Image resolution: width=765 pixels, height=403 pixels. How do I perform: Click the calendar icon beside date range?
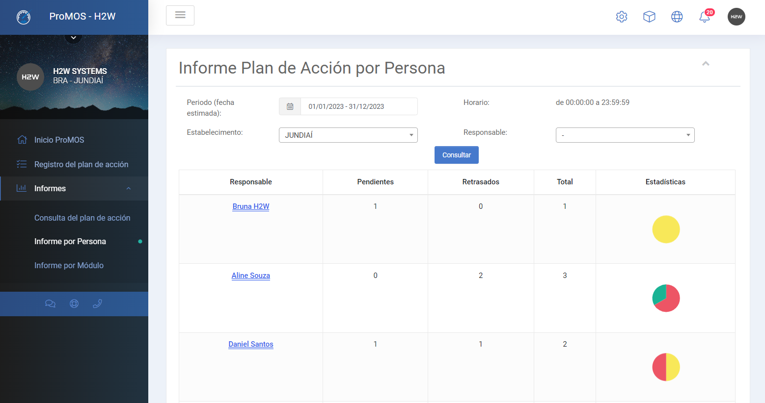[290, 106]
